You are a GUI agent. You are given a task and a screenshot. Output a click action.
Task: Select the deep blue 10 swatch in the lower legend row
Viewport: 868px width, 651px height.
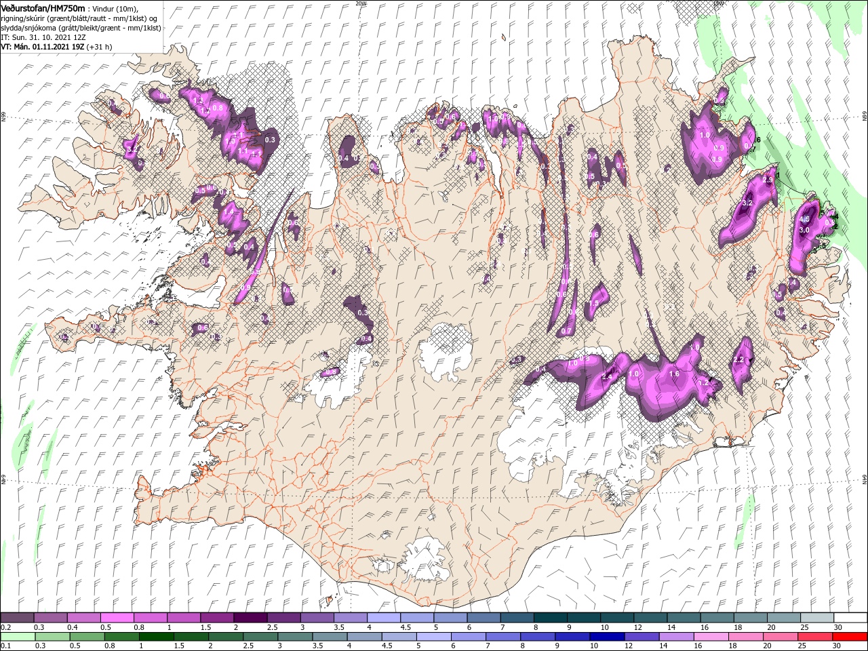click(x=607, y=637)
